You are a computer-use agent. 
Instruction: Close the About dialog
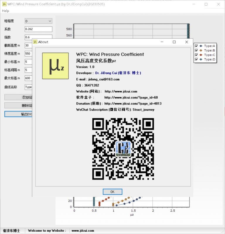pos(187,42)
